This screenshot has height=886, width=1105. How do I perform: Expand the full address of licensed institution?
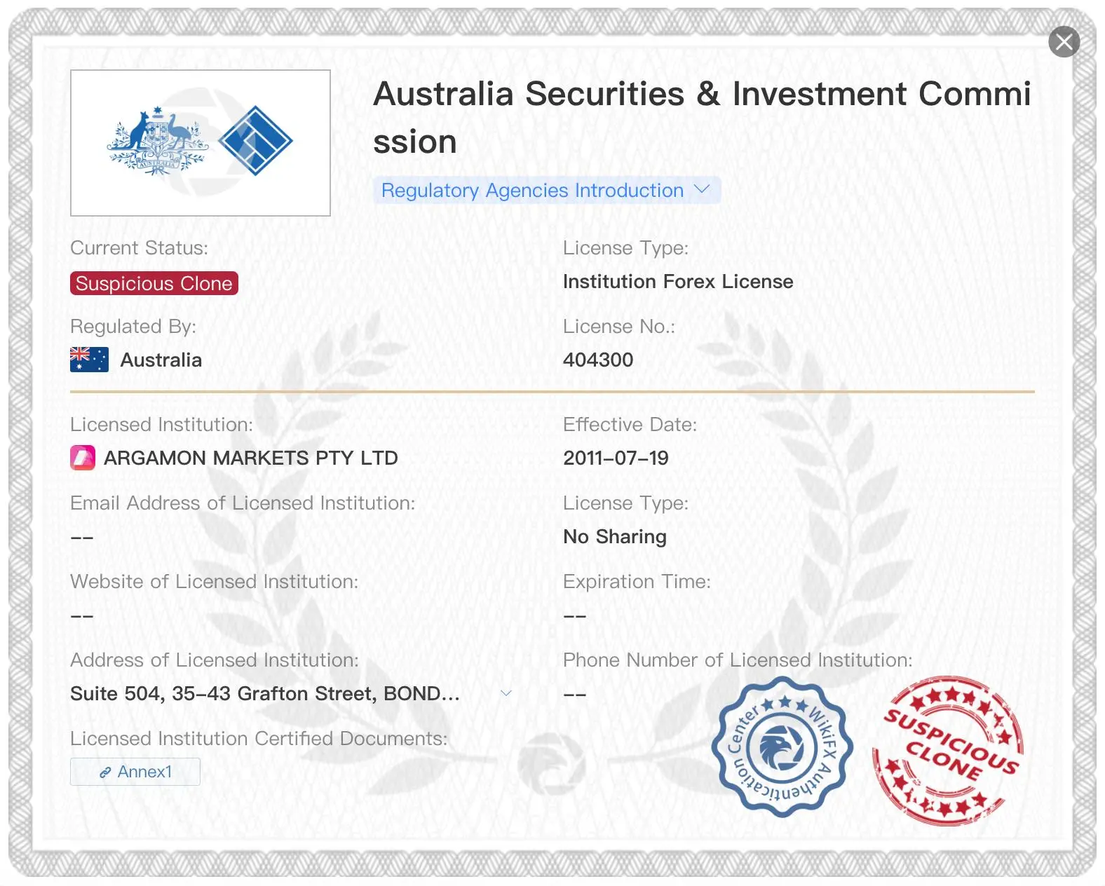click(x=506, y=693)
